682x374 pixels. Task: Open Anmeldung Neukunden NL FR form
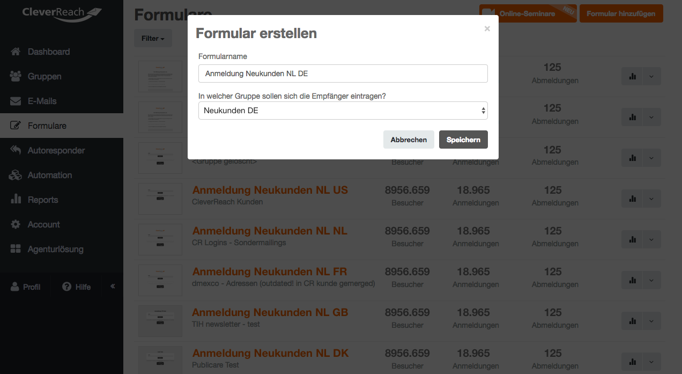(x=270, y=272)
